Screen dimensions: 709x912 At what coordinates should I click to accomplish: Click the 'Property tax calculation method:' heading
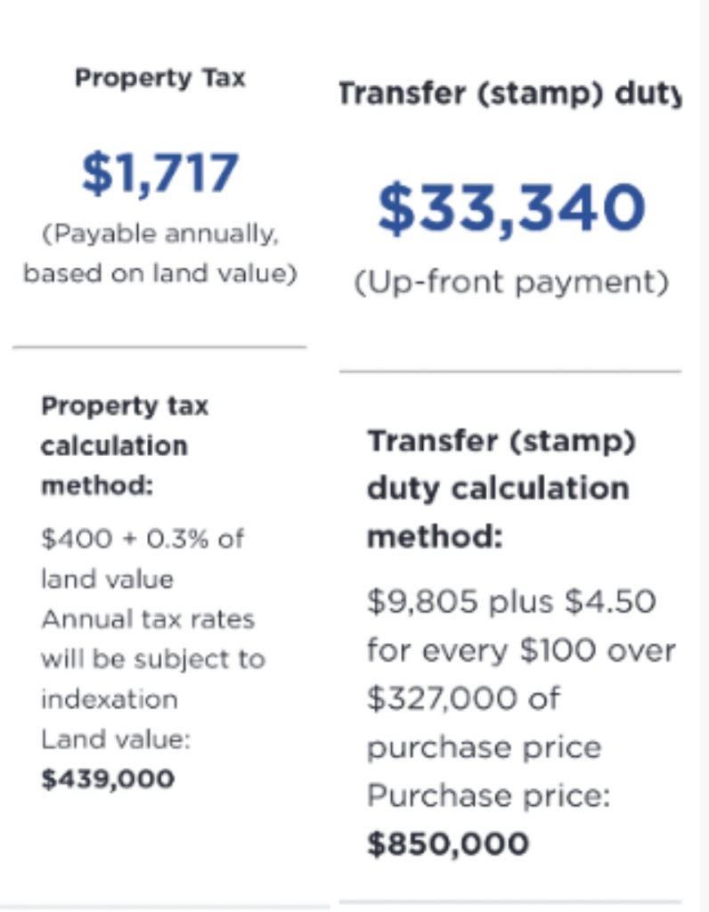[125, 445]
